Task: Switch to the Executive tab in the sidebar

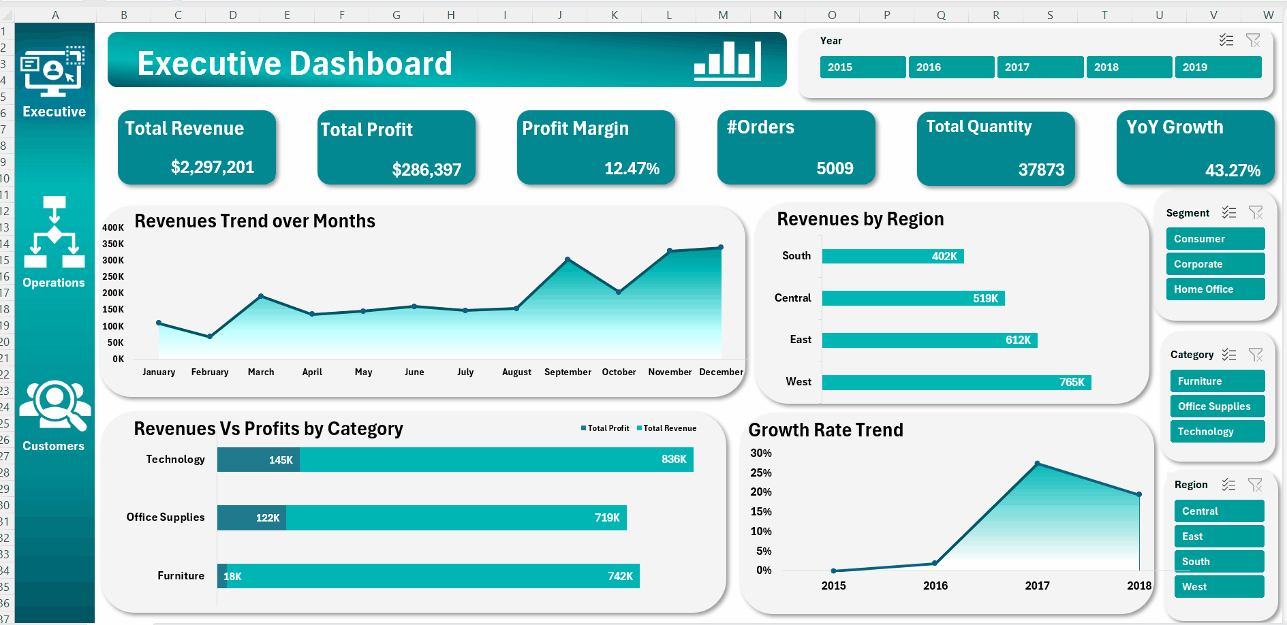Action: [55, 75]
